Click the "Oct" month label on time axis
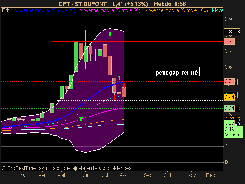The image size is (245, 184). (167, 175)
